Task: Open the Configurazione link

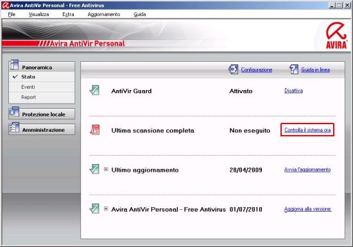Action: click(x=257, y=69)
